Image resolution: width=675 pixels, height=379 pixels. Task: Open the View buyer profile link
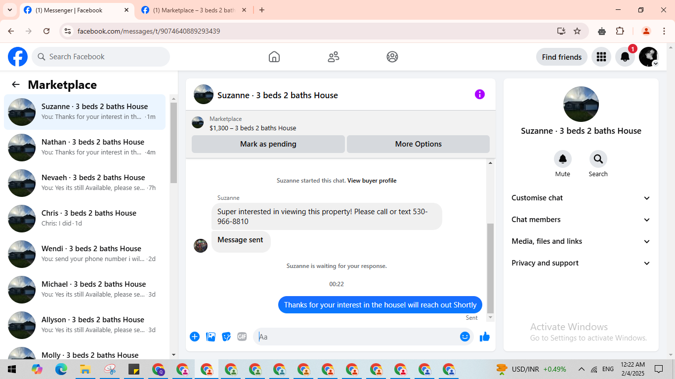pos(372,181)
